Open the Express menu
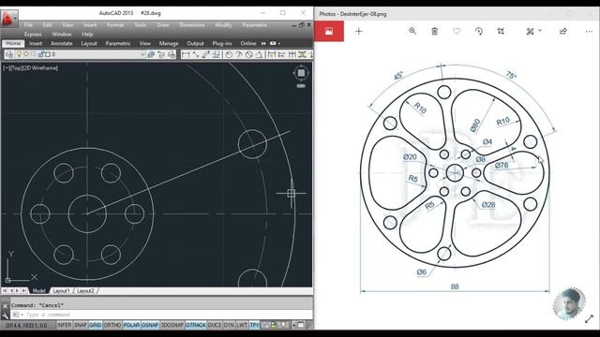 click(33, 34)
